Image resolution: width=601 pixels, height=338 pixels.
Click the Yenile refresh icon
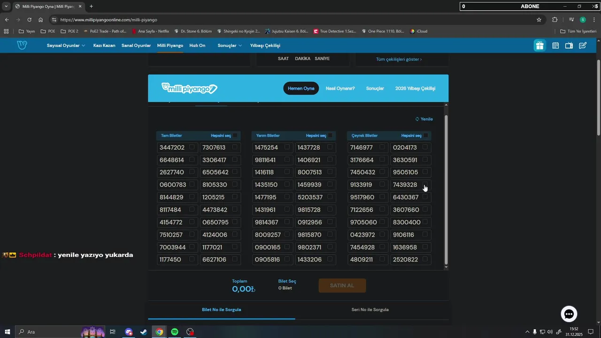417,119
